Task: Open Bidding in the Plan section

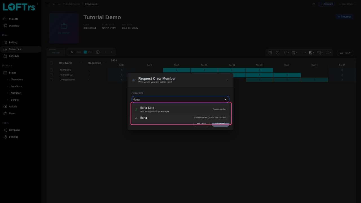Action: pos(21,43)
